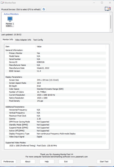Click the MonitorTest logo in the corner
Screen dimensions: 114x167
(x=108, y=9)
